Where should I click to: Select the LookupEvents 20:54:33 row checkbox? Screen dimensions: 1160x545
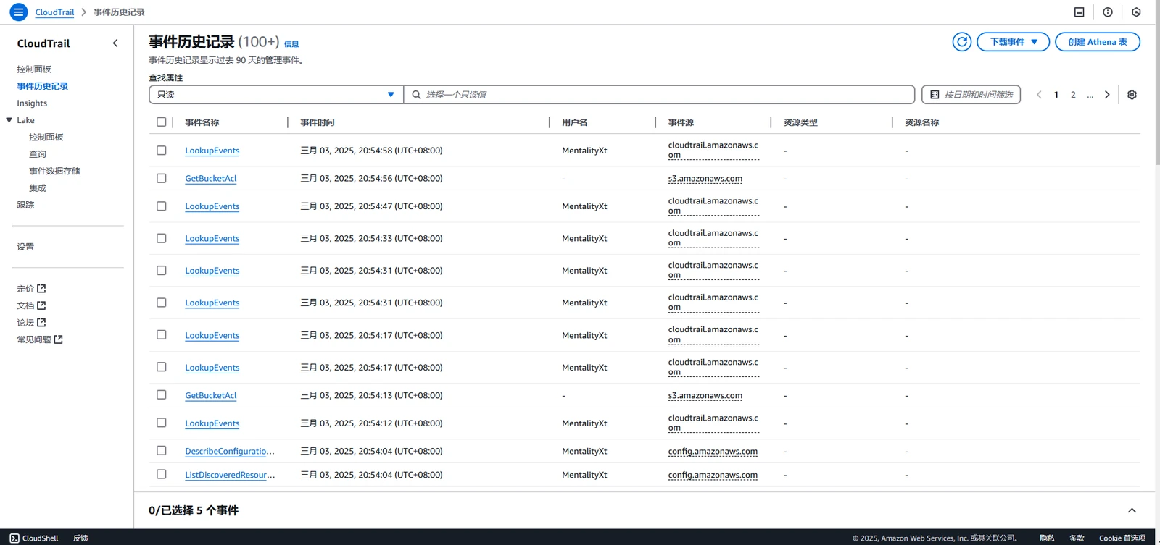click(161, 238)
